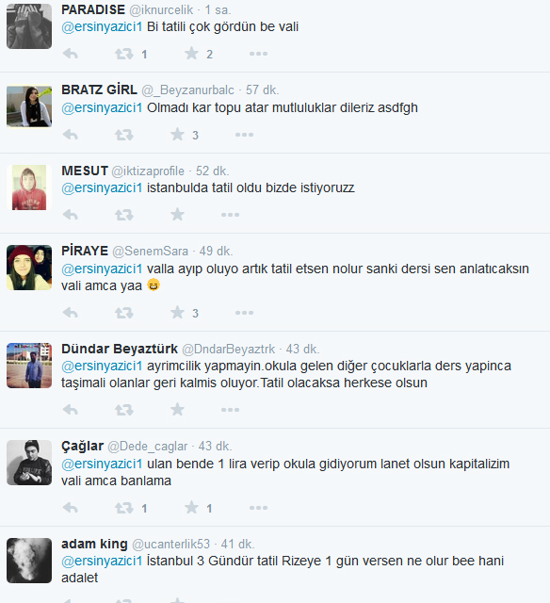Click MESUT's profile avatar
The image size is (550, 603).
point(29,187)
